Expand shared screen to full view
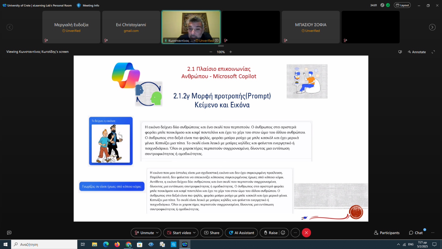 coord(433,52)
